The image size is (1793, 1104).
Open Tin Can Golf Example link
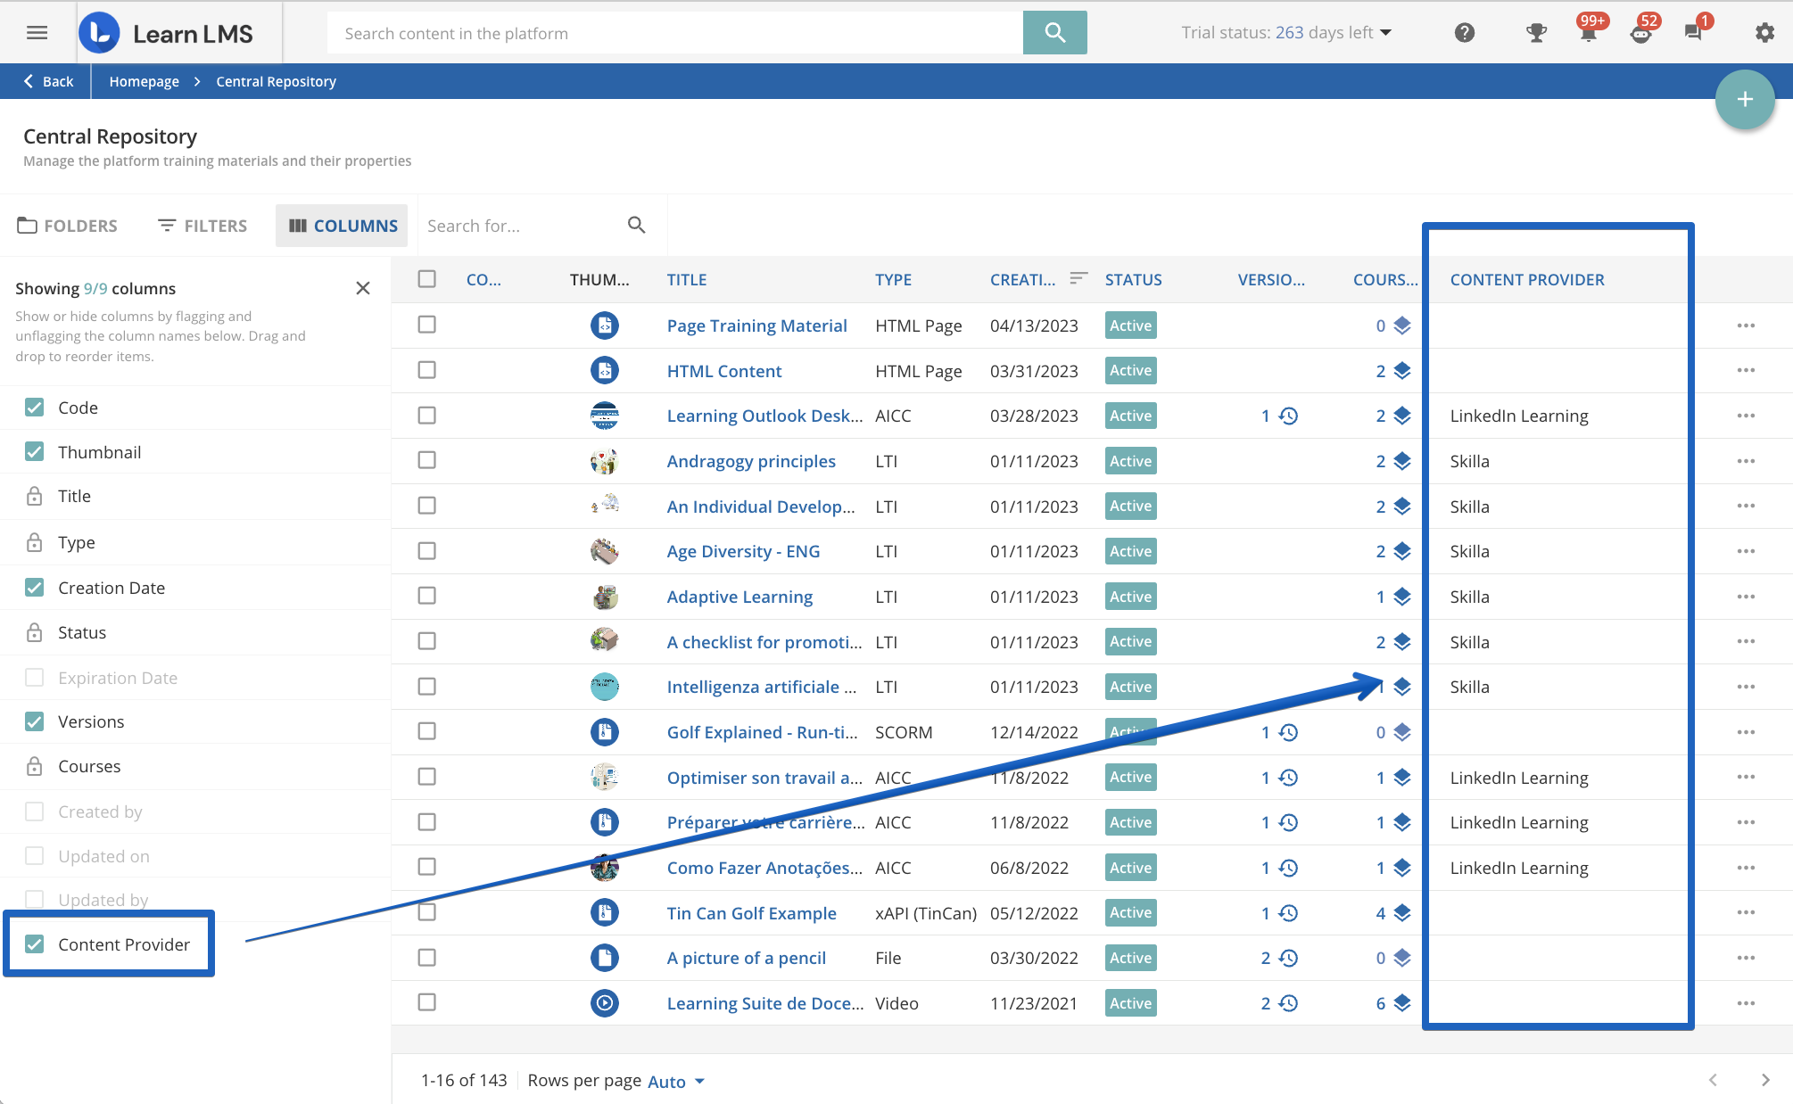pyautogui.click(x=751, y=913)
